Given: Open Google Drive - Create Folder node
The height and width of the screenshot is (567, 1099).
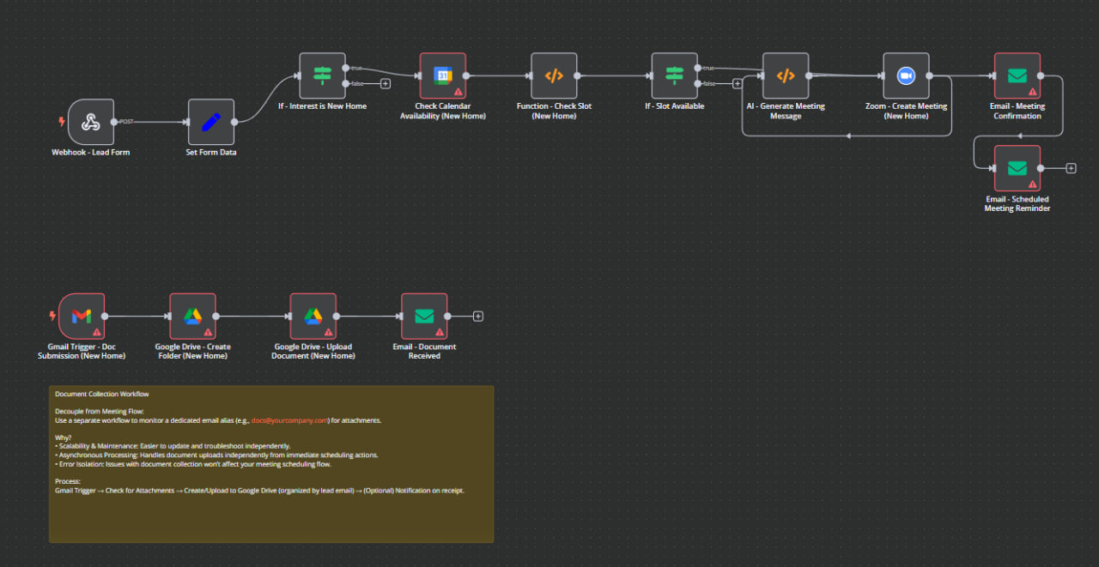Looking at the screenshot, I should click(x=193, y=317).
